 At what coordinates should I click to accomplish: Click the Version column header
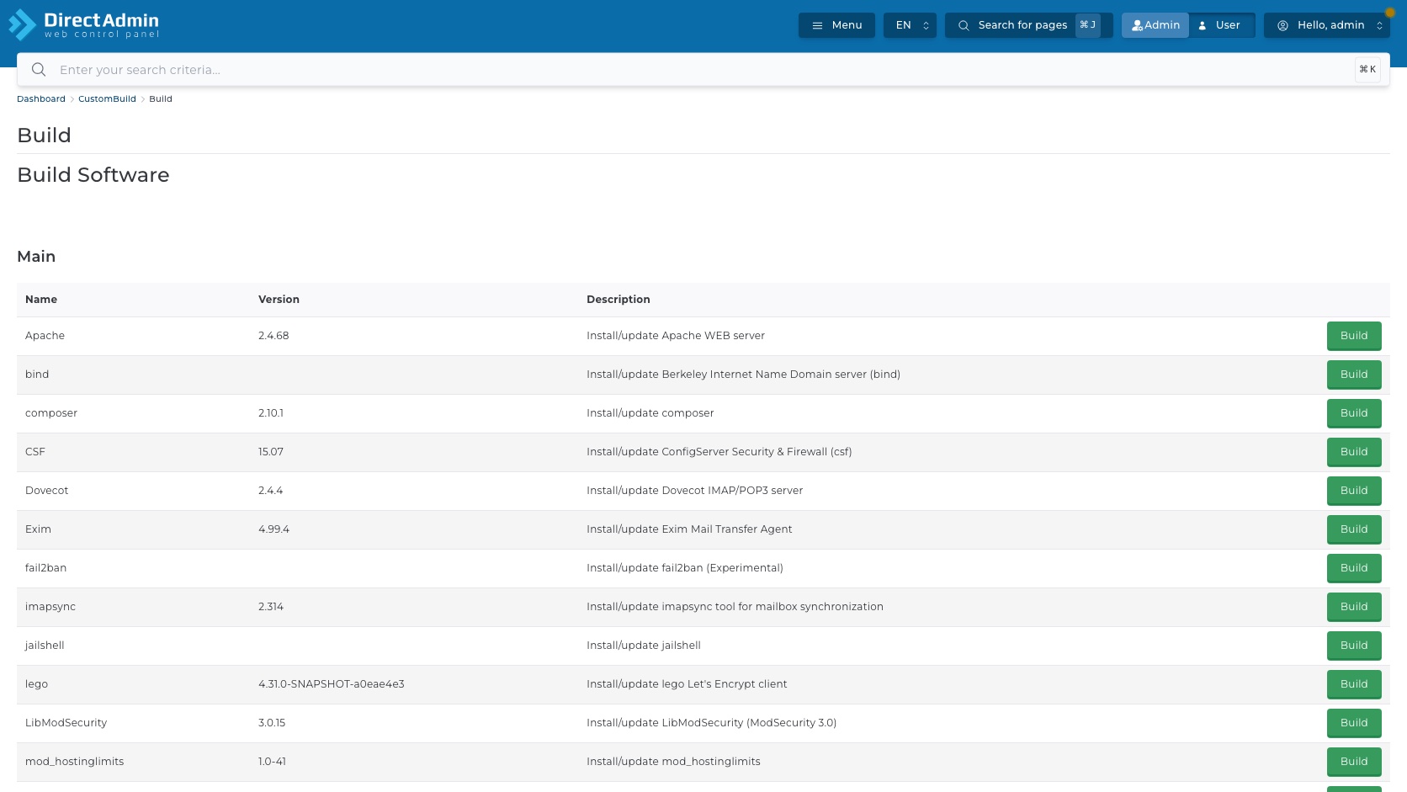point(279,300)
